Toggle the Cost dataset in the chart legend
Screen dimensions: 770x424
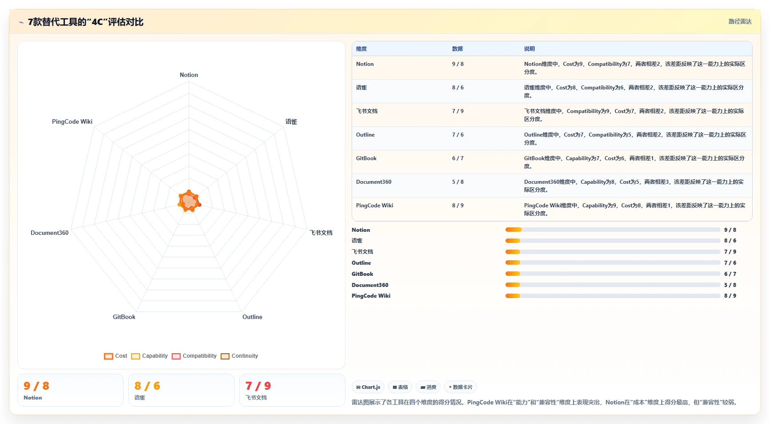[116, 356]
